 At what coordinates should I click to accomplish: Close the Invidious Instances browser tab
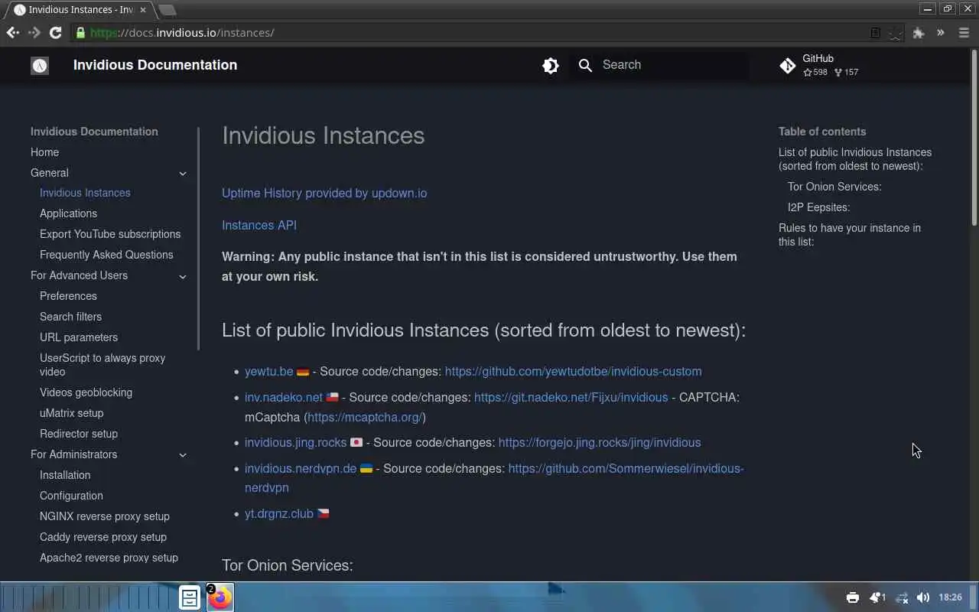(x=142, y=10)
